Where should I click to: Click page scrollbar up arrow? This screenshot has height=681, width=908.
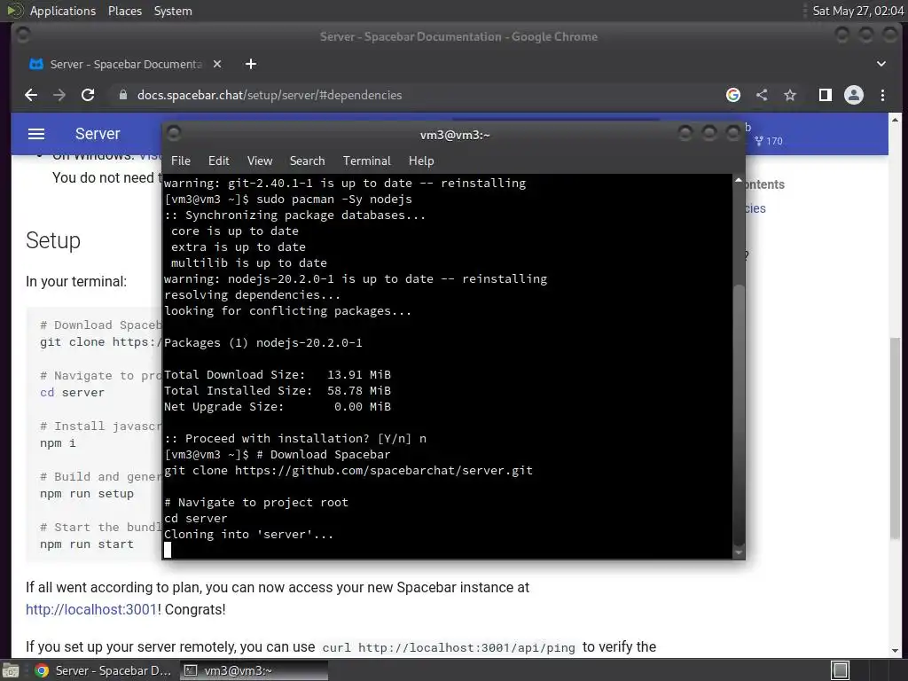[x=895, y=120]
